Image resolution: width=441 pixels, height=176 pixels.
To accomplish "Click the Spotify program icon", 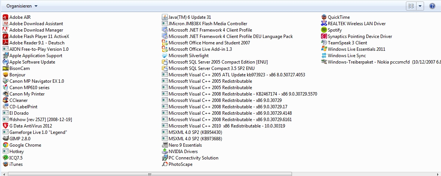I will click(324, 30).
